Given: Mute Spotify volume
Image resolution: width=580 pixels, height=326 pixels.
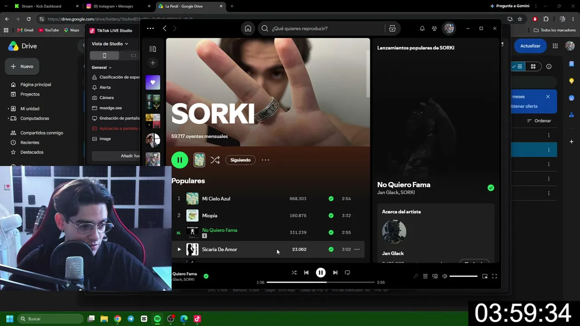Looking at the screenshot, I should point(445,276).
